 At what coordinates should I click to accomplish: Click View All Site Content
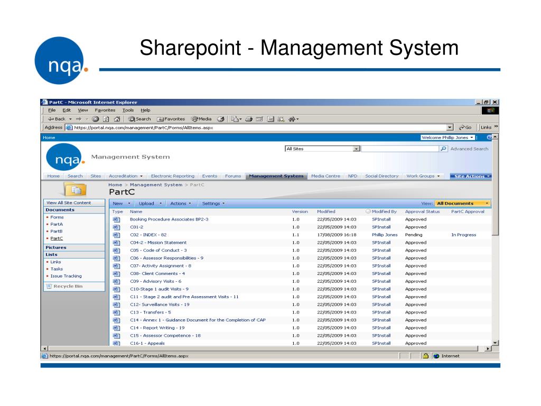69,203
